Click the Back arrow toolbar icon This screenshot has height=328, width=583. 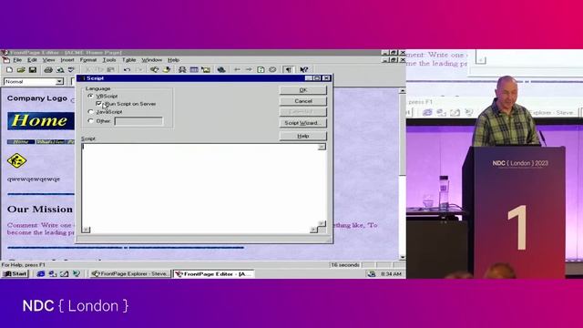[237, 70]
